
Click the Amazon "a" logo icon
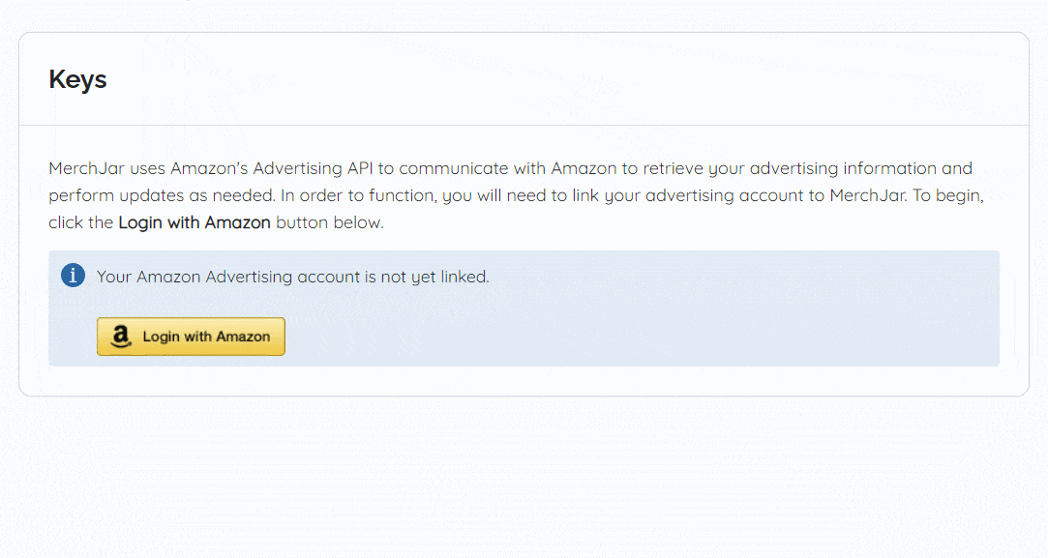[x=121, y=337]
